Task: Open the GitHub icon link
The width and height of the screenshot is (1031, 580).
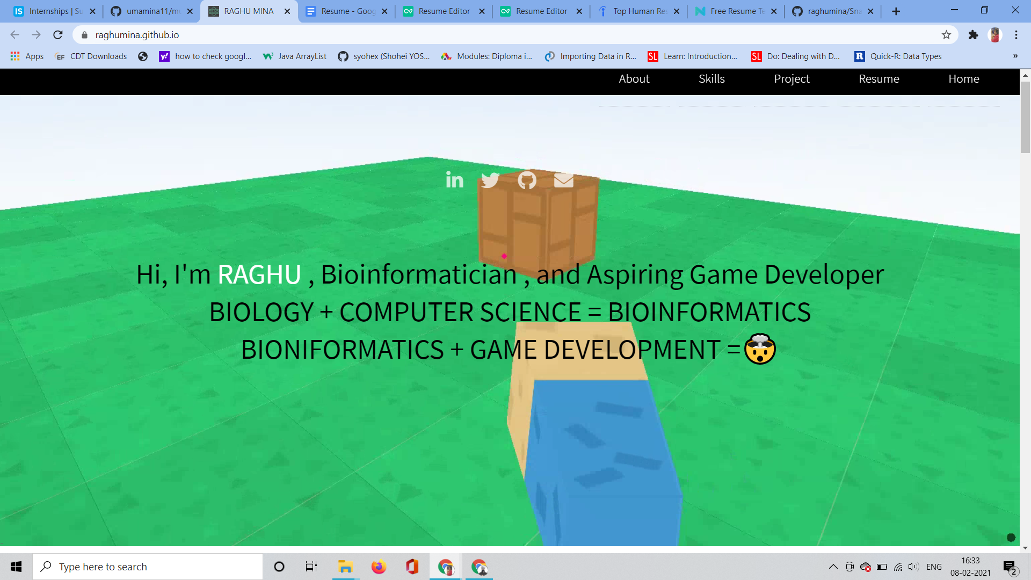Action: coord(527,180)
